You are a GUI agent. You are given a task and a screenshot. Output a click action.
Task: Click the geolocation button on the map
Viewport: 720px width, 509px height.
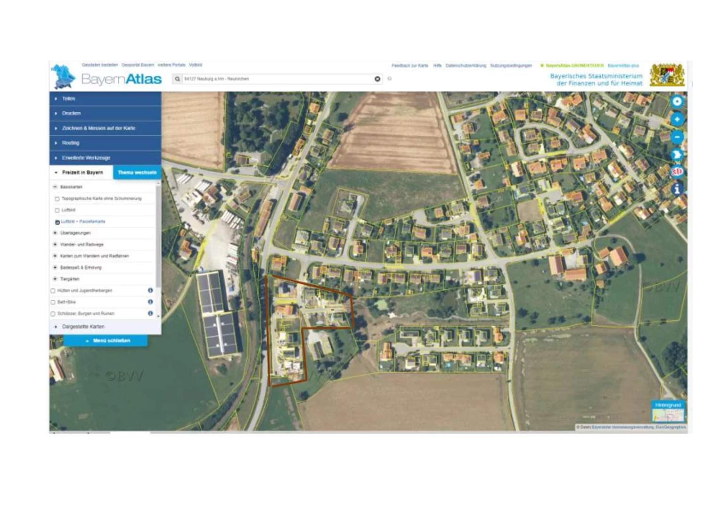point(677,101)
